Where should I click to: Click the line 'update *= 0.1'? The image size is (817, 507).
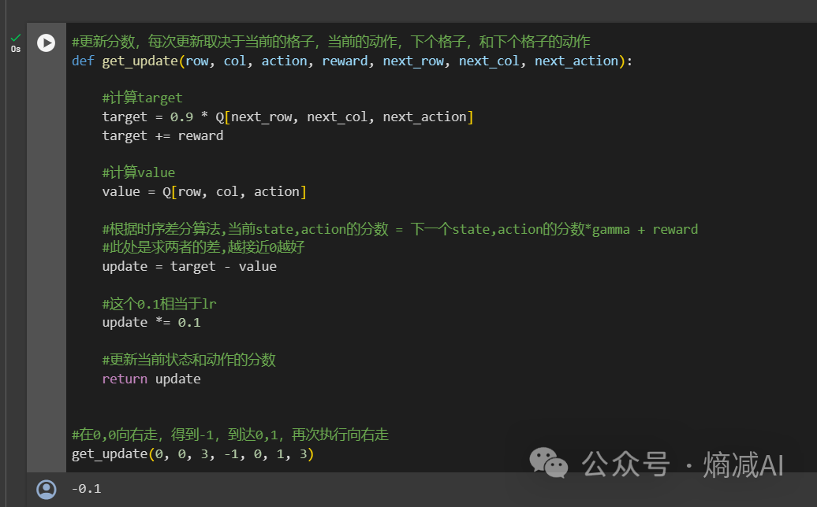pyautogui.click(x=151, y=323)
